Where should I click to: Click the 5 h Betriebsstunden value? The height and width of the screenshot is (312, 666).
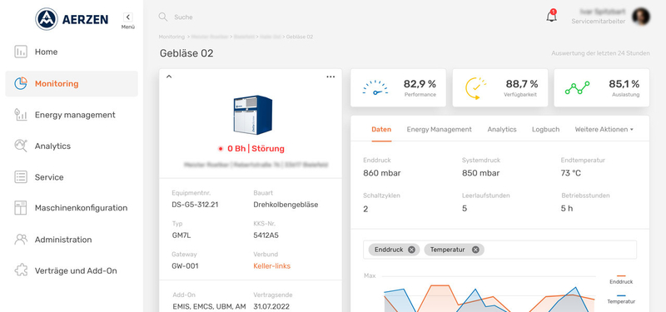coord(567,209)
